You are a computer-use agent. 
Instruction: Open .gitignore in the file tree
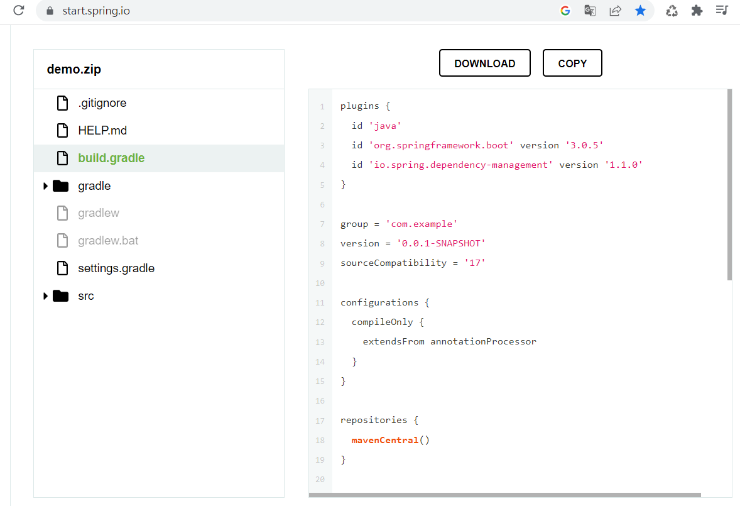[x=102, y=103]
